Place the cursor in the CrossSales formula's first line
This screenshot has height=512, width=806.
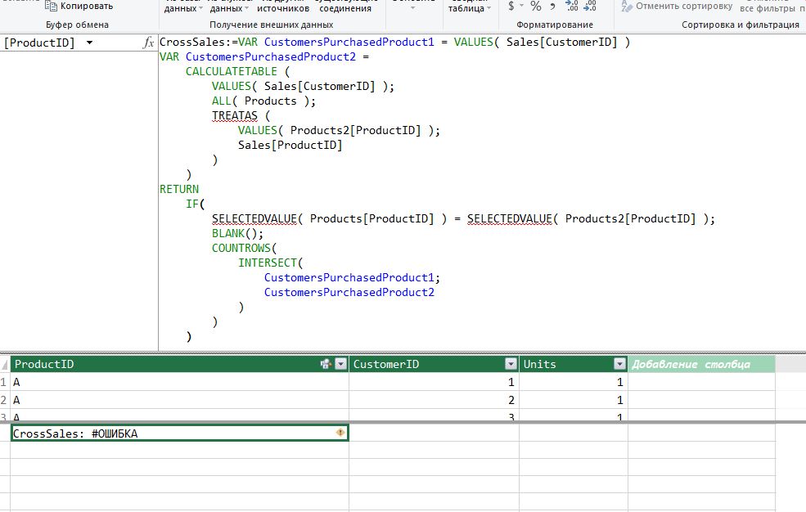394,42
